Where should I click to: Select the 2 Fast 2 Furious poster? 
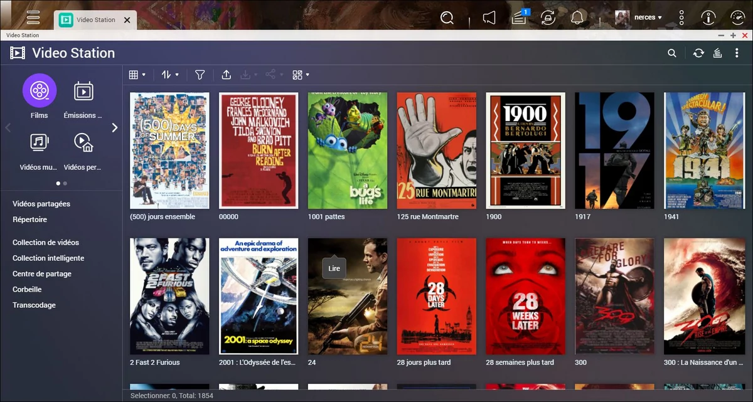coord(169,296)
